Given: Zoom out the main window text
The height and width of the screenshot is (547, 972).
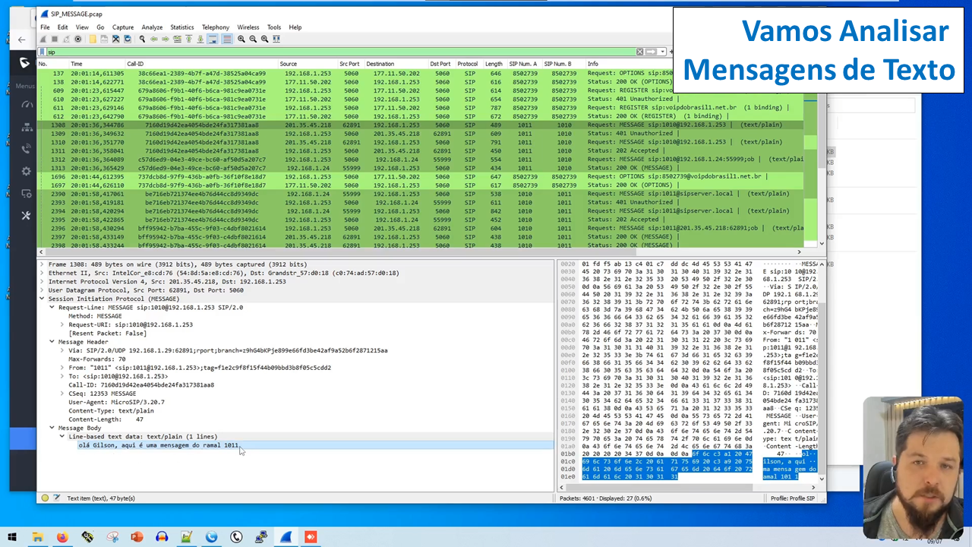Looking at the screenshot, I should 253,39.
